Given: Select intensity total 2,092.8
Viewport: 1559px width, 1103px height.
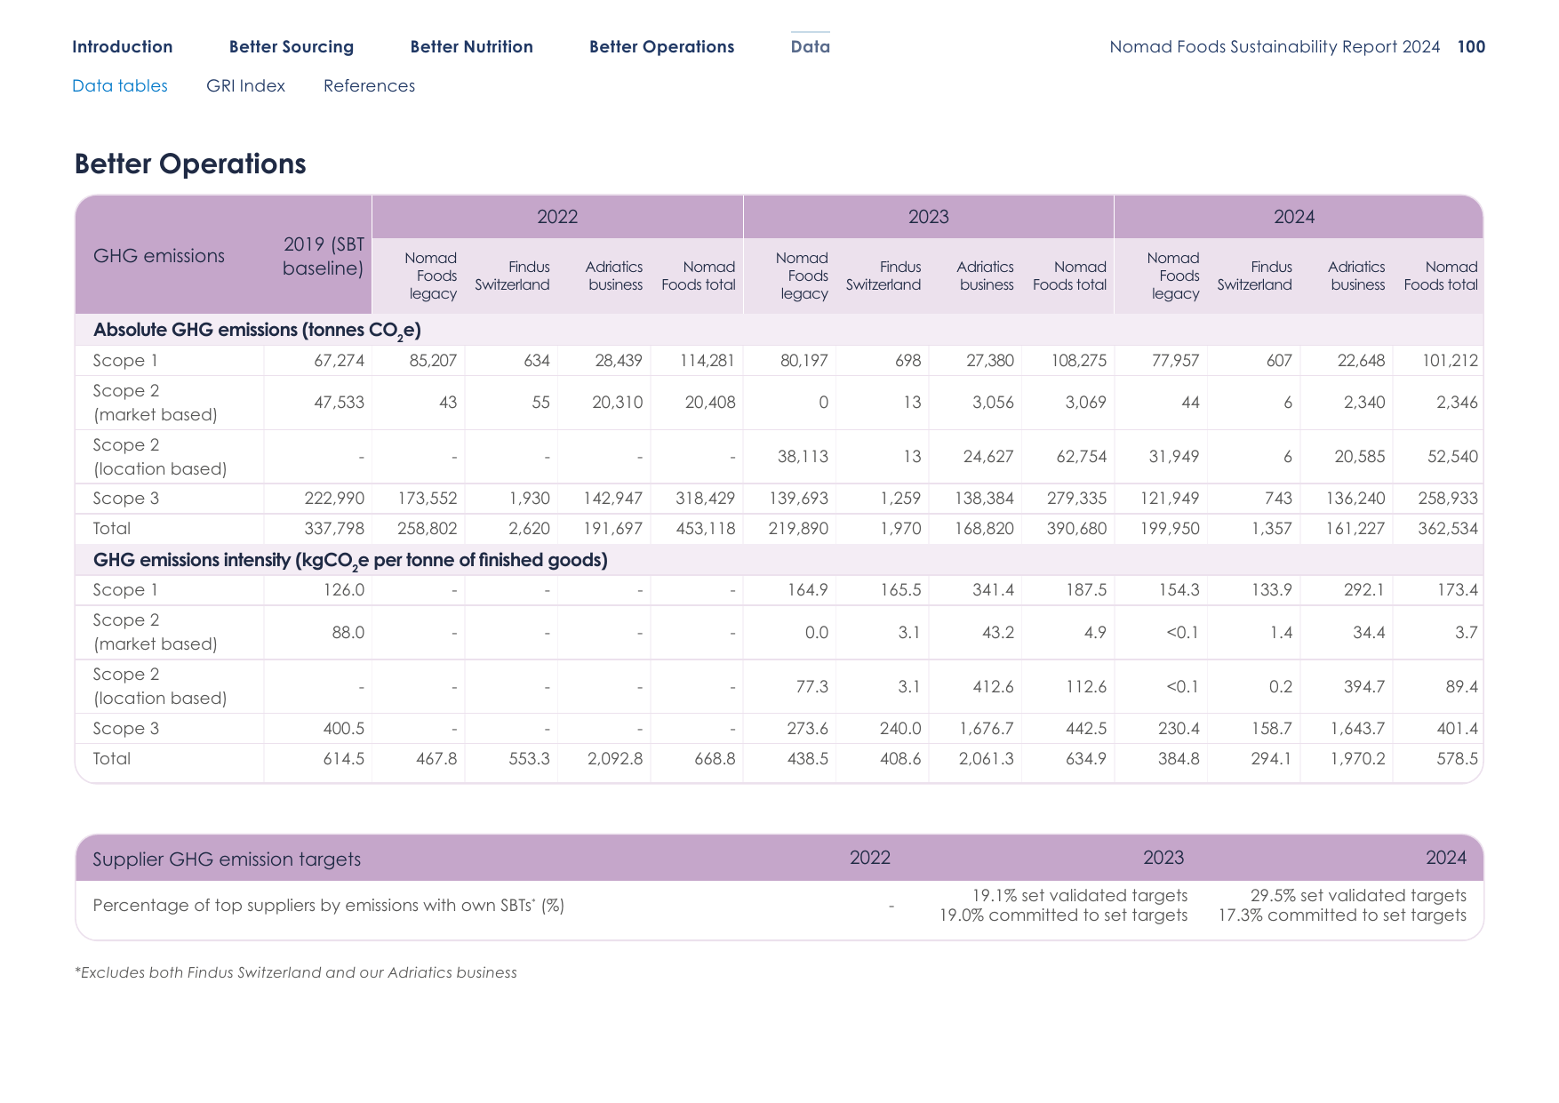Looking at the screenshot, I should [615, 759].
